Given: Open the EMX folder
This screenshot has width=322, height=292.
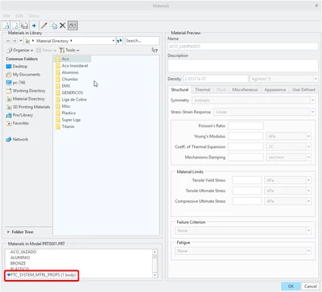Looking at the screenshot, I should pyautogui.click(x=63, y=86).
